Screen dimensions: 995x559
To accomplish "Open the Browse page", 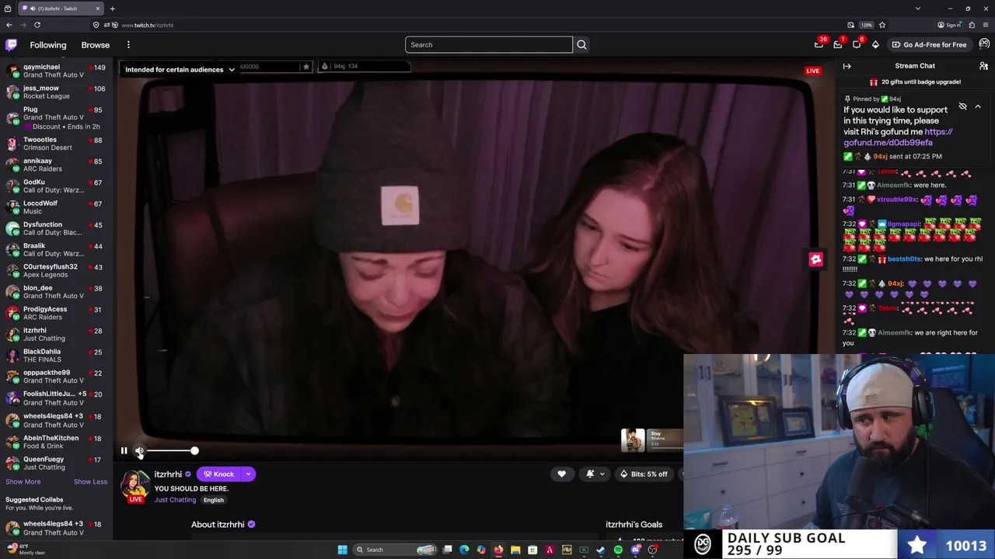I will tap(96, 45).
